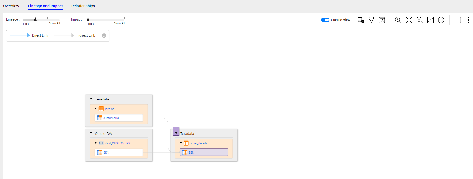Select the Lineage and Impact tab
This screenshot has width=473, height=179.
coord(45,6)
